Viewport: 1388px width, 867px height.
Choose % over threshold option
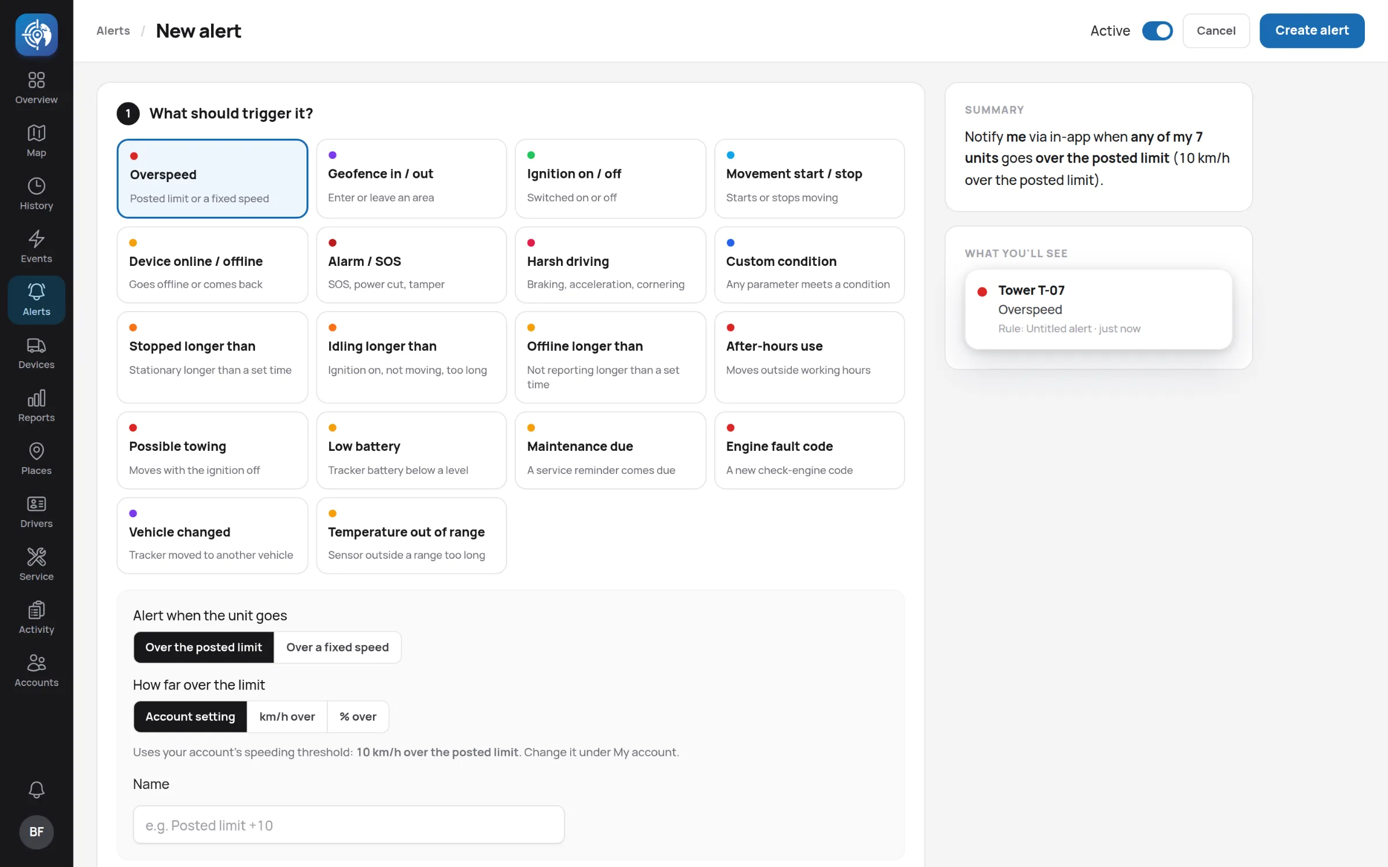pos(358,717)
